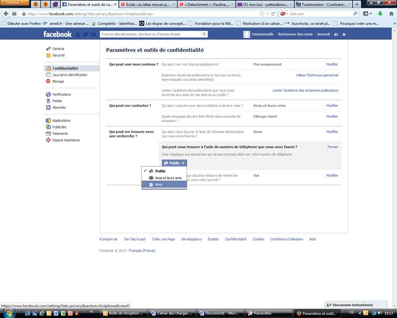Go back with Firefox back arrow

[6, 14]
